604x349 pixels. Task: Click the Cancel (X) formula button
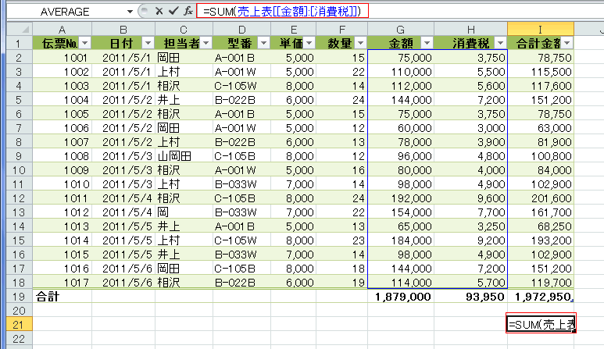coord(159,11)
